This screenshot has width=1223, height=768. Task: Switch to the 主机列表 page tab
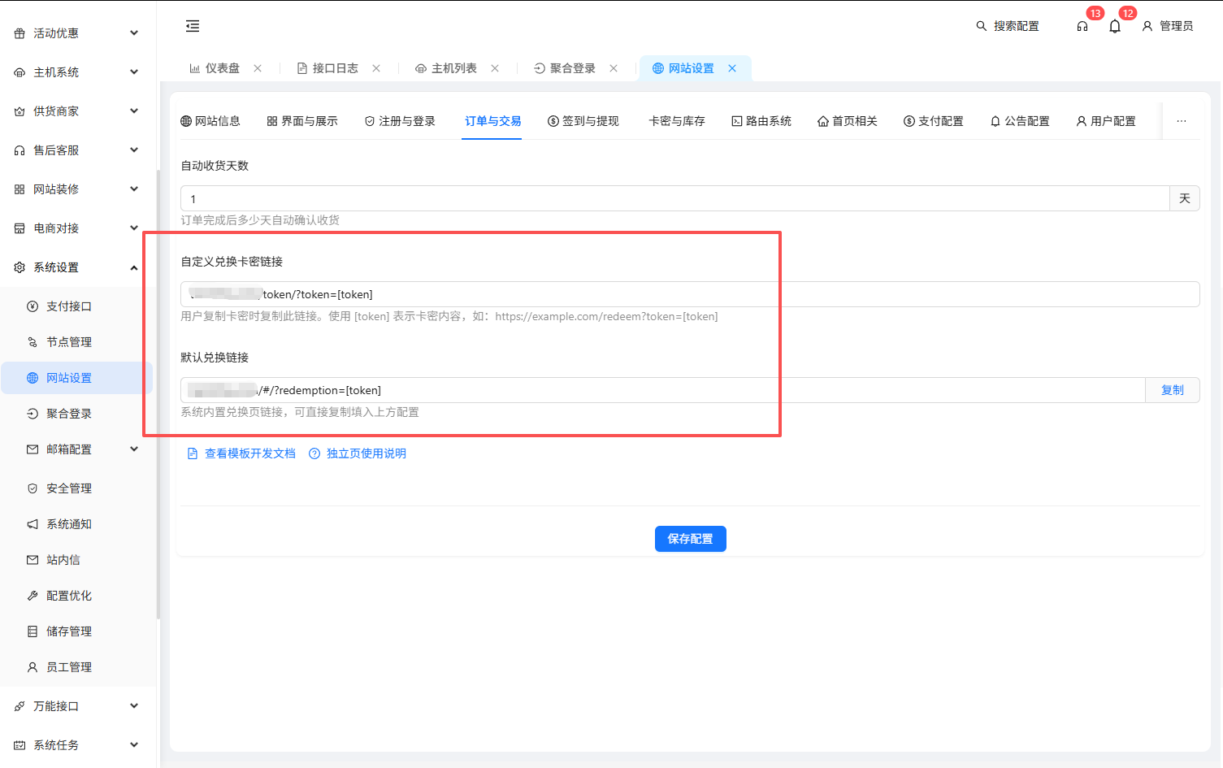pos(453,68)
